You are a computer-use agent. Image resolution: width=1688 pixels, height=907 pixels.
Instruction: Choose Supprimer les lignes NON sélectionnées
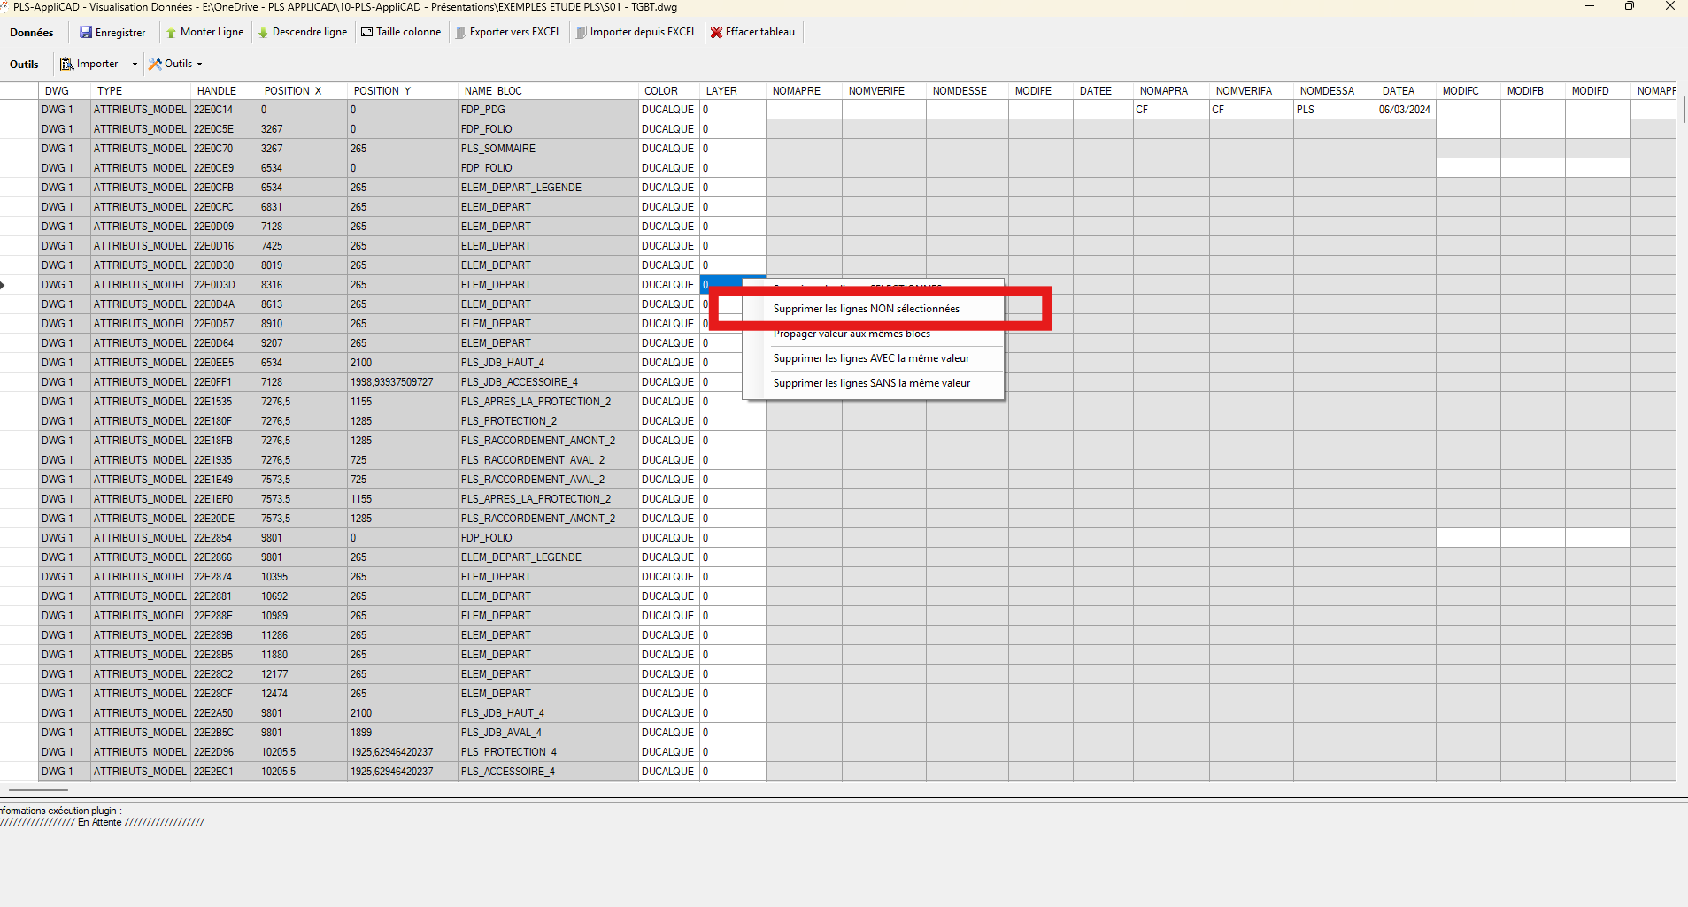866,309
